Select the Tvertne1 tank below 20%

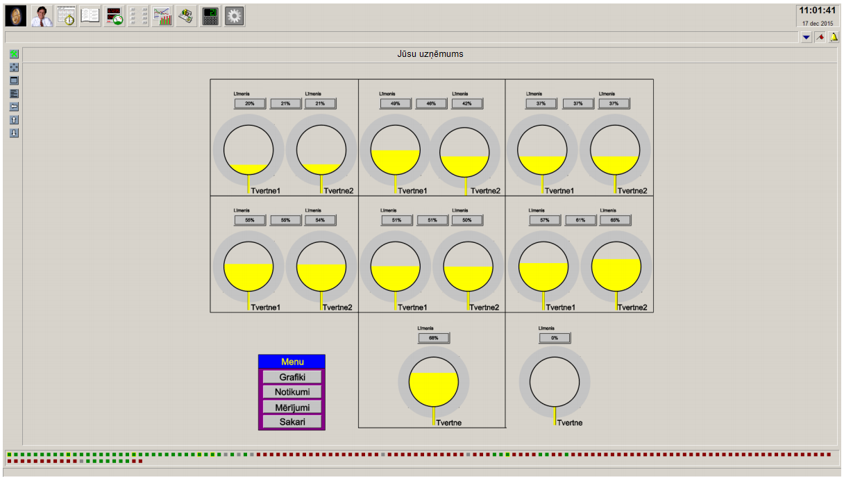pyautogui.click(x=248, y=150)
